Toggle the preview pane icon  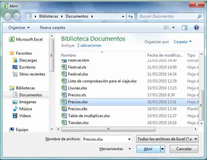click(184, 28)
